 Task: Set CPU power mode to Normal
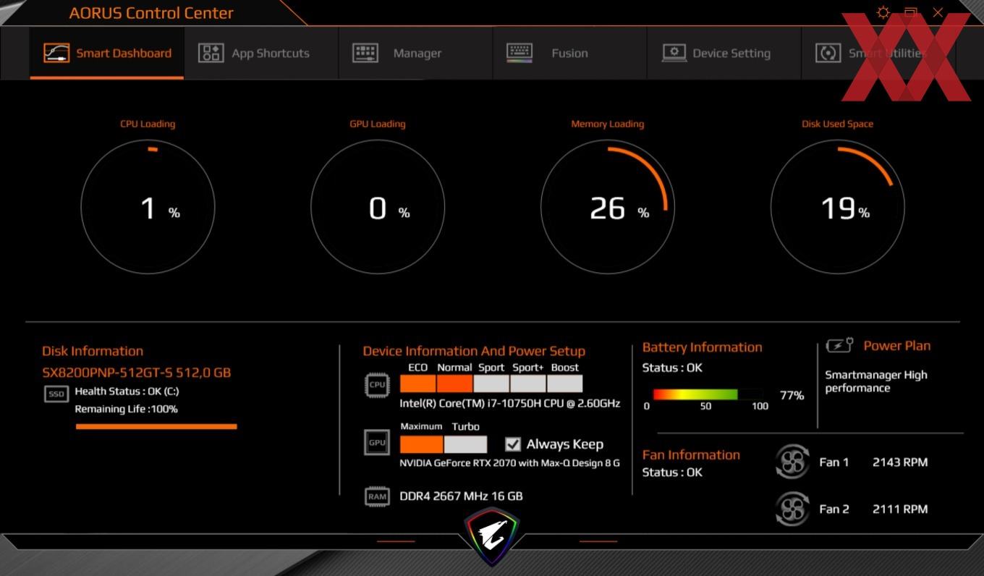(x=454, y=384)
